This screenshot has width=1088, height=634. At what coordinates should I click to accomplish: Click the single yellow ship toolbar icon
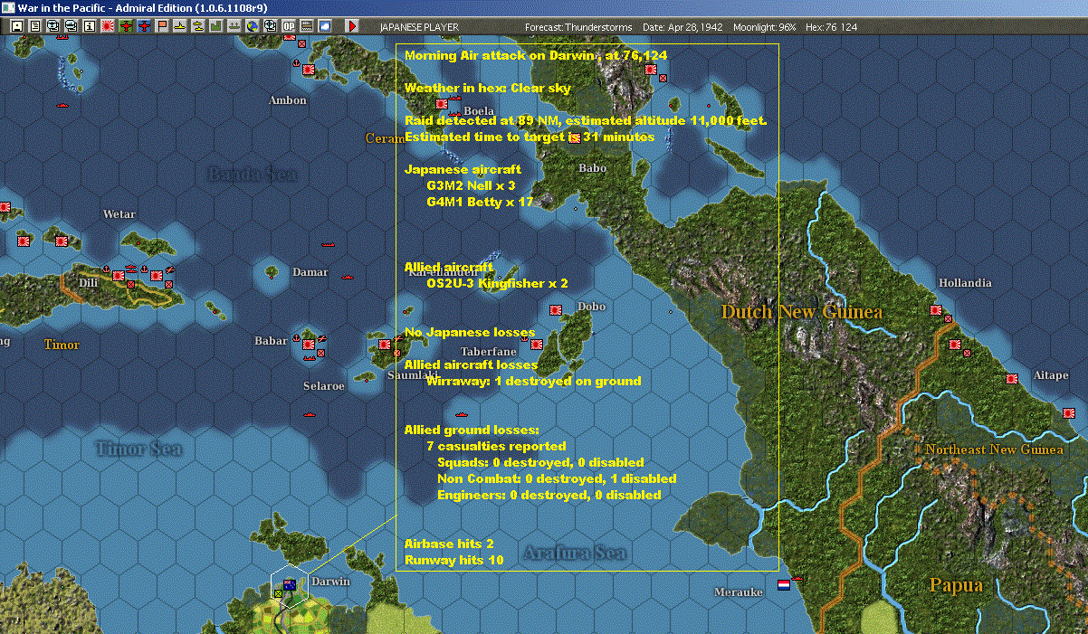181,26
